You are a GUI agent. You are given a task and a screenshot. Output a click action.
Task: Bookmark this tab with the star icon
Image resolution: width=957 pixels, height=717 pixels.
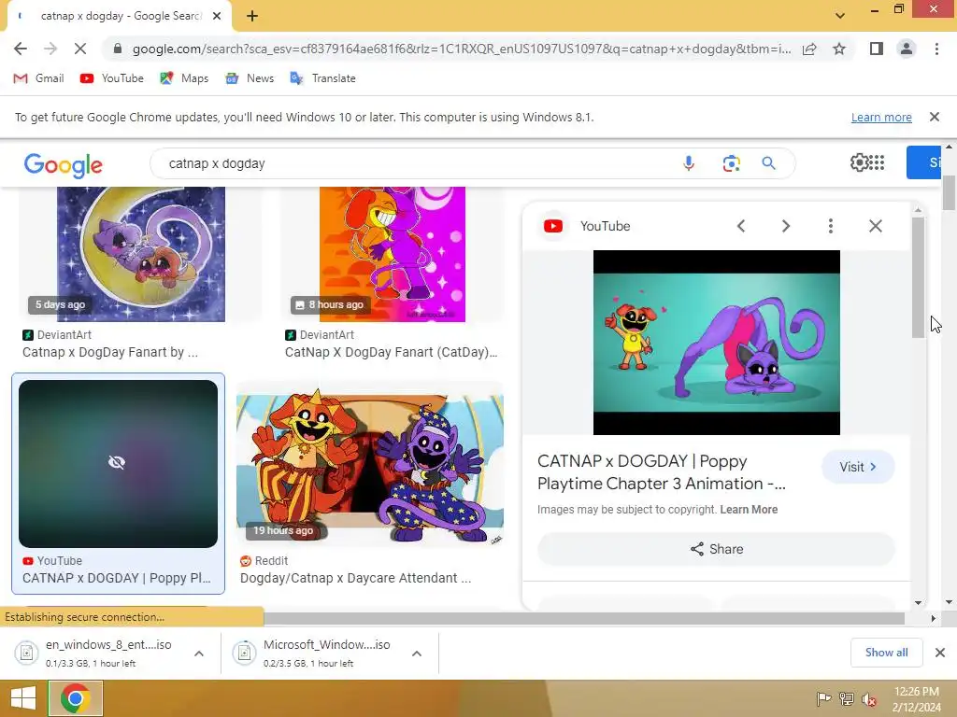click(x=839, y=49)
